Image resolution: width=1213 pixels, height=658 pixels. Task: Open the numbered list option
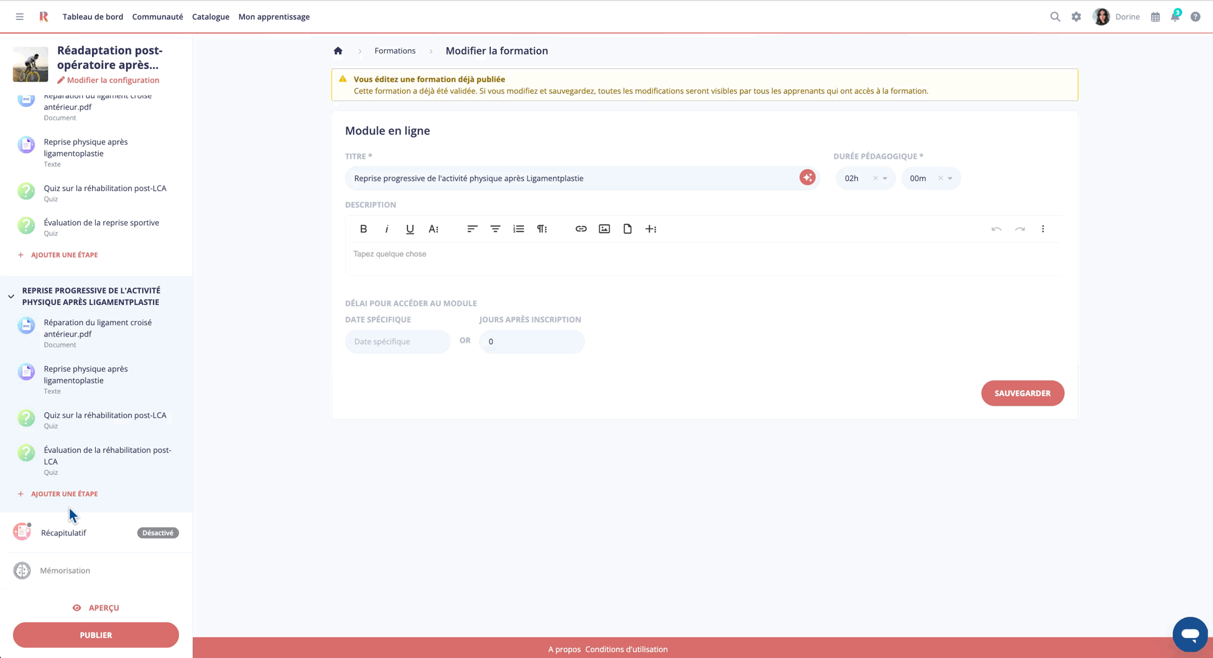coord(519,229)
